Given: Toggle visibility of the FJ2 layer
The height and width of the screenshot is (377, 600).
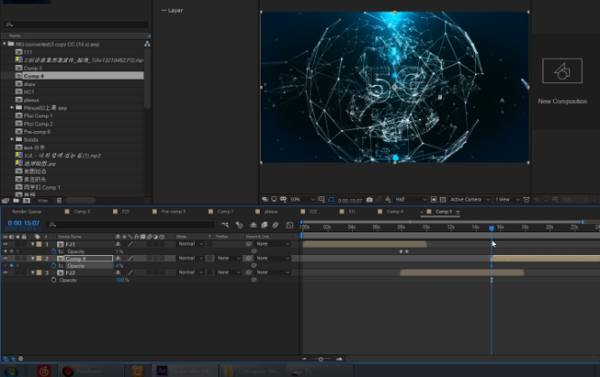Looking at the screenshot, I should pos(5,272).
